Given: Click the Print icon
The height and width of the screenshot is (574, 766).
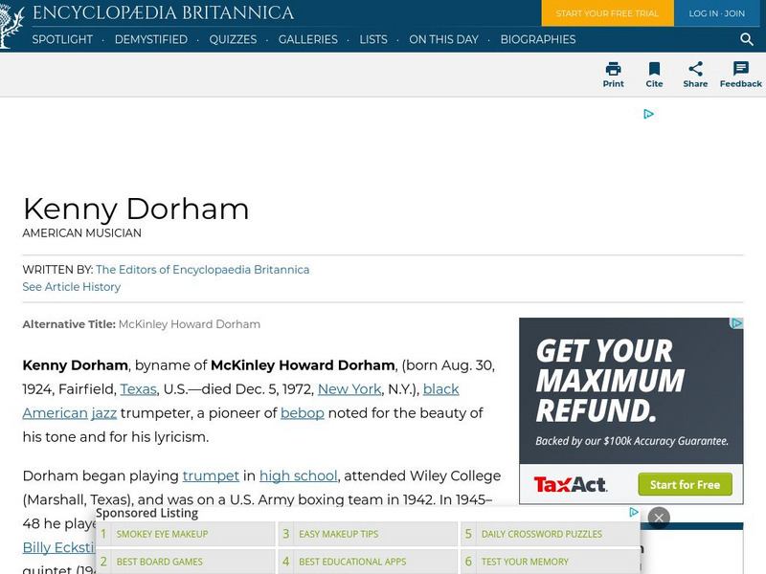Looking at the screenshot, I should (x=613, y=70).
